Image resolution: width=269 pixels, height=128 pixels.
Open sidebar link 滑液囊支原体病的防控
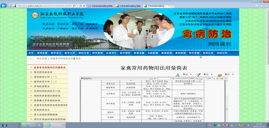(x=47, y=100)
